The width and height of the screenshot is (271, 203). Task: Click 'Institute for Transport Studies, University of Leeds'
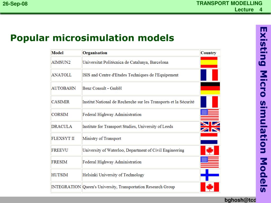[128, 127]
